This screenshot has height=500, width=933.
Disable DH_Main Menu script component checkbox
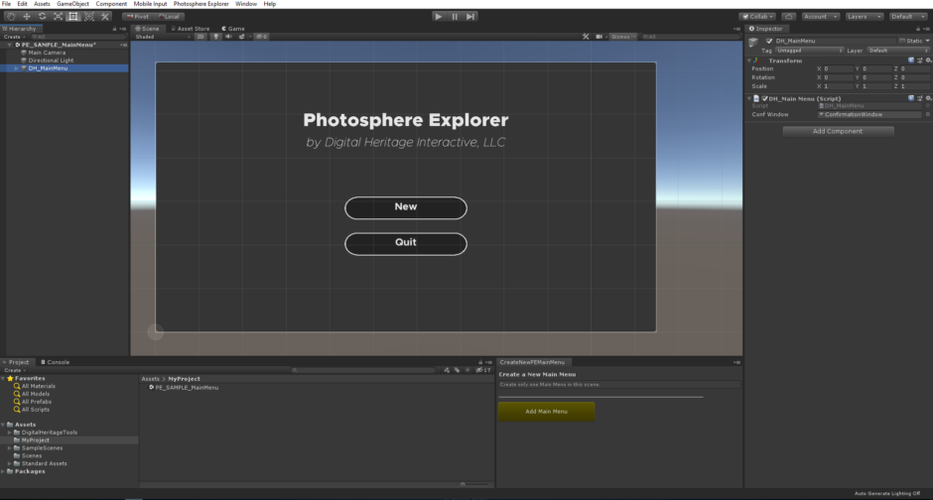tap(764, 98)
